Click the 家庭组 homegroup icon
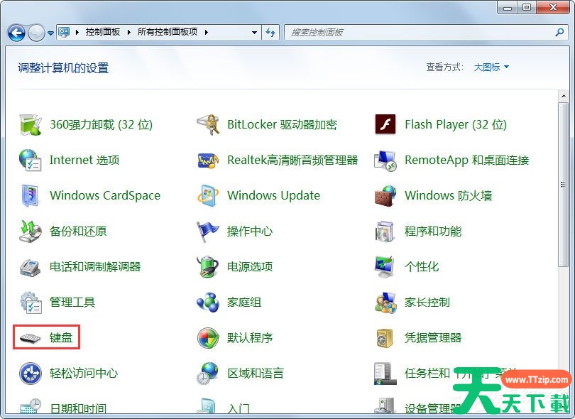575x419 pixels. click(207, 302)
